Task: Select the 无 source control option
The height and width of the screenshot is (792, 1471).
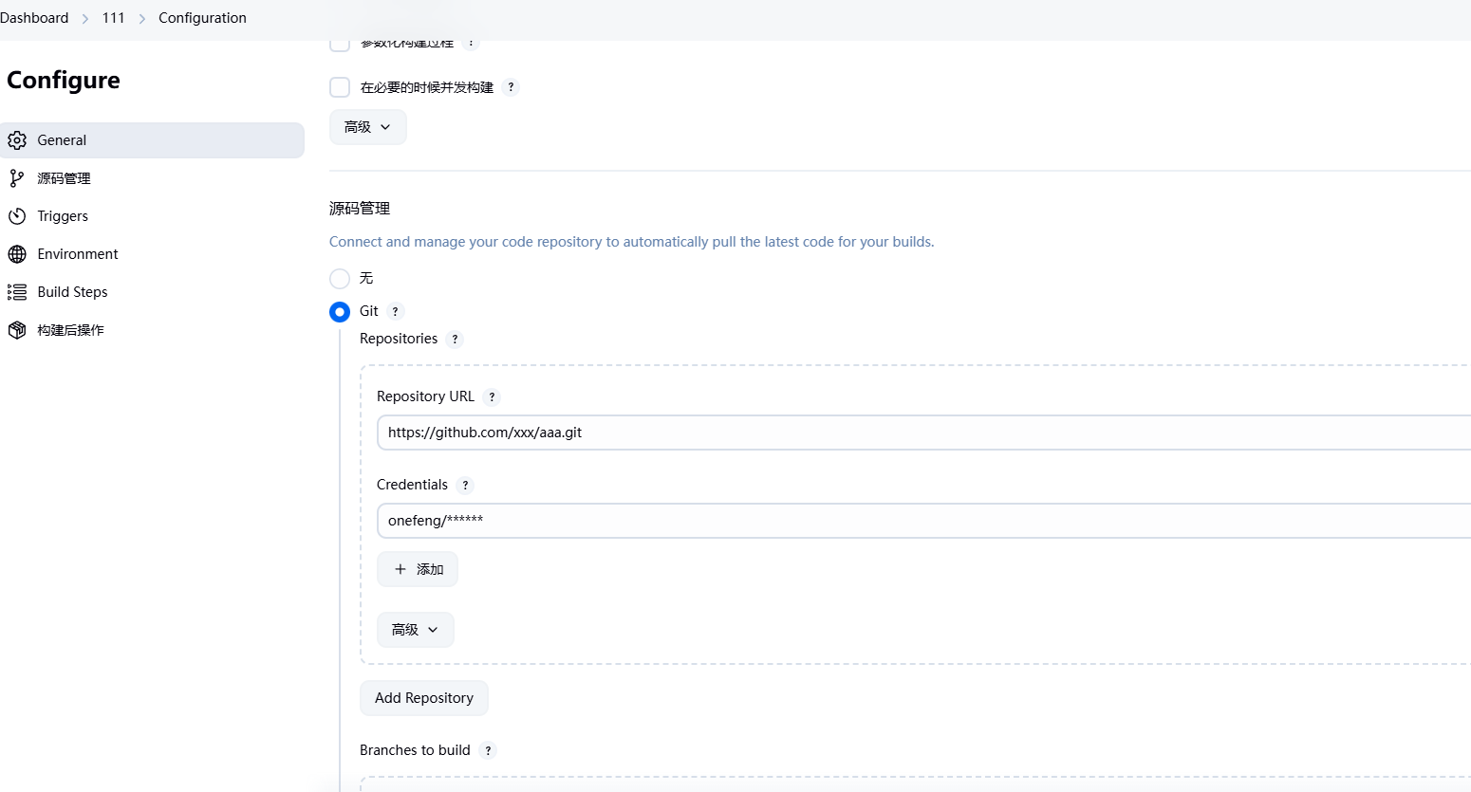Action: point(340,279)
